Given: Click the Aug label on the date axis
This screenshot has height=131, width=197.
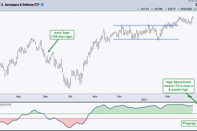Looking at the screenshot, I should click(18, 96).
